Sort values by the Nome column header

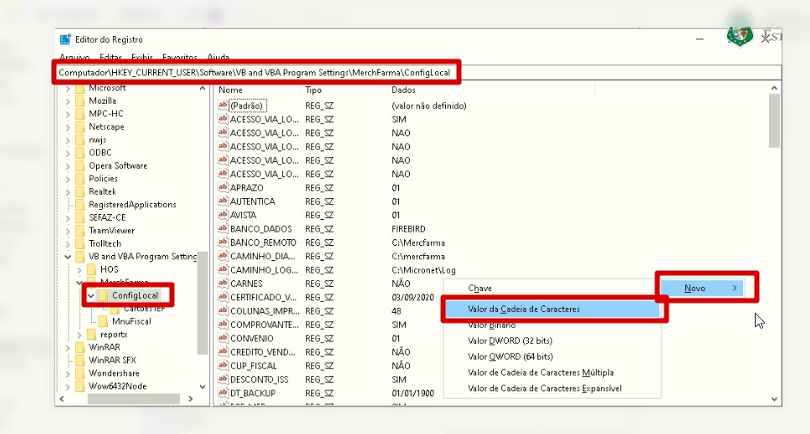tap(231, 89)
